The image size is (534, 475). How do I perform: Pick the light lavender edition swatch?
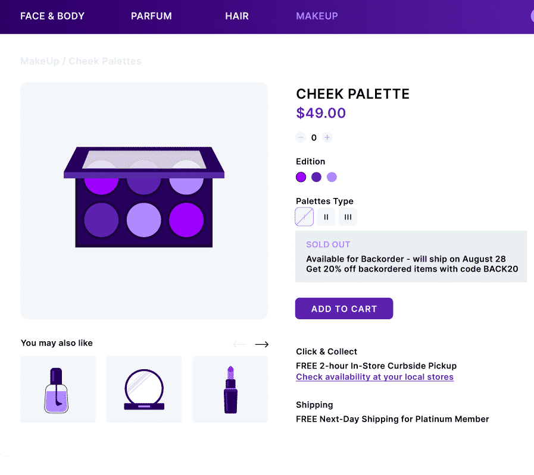pos(332,177)
